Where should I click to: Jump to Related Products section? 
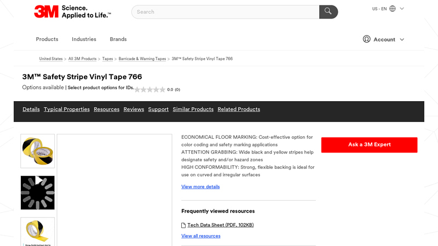pyautogui.click(x=239, y=109)
